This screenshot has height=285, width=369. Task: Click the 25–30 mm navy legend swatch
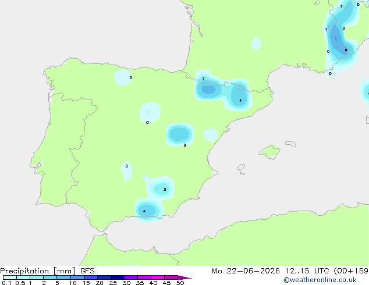point(117,277)
